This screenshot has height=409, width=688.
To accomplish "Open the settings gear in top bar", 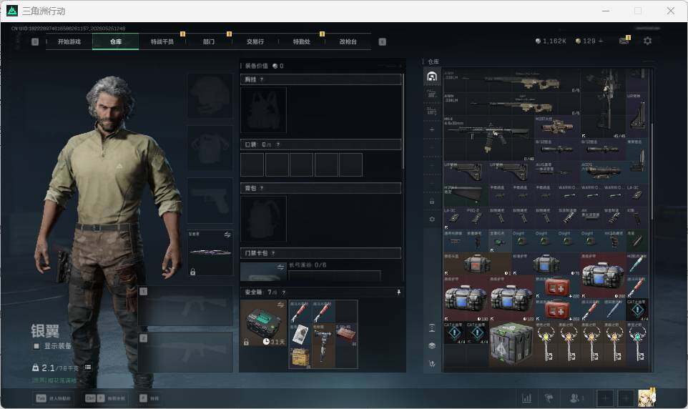I will (x=647, y=41).
